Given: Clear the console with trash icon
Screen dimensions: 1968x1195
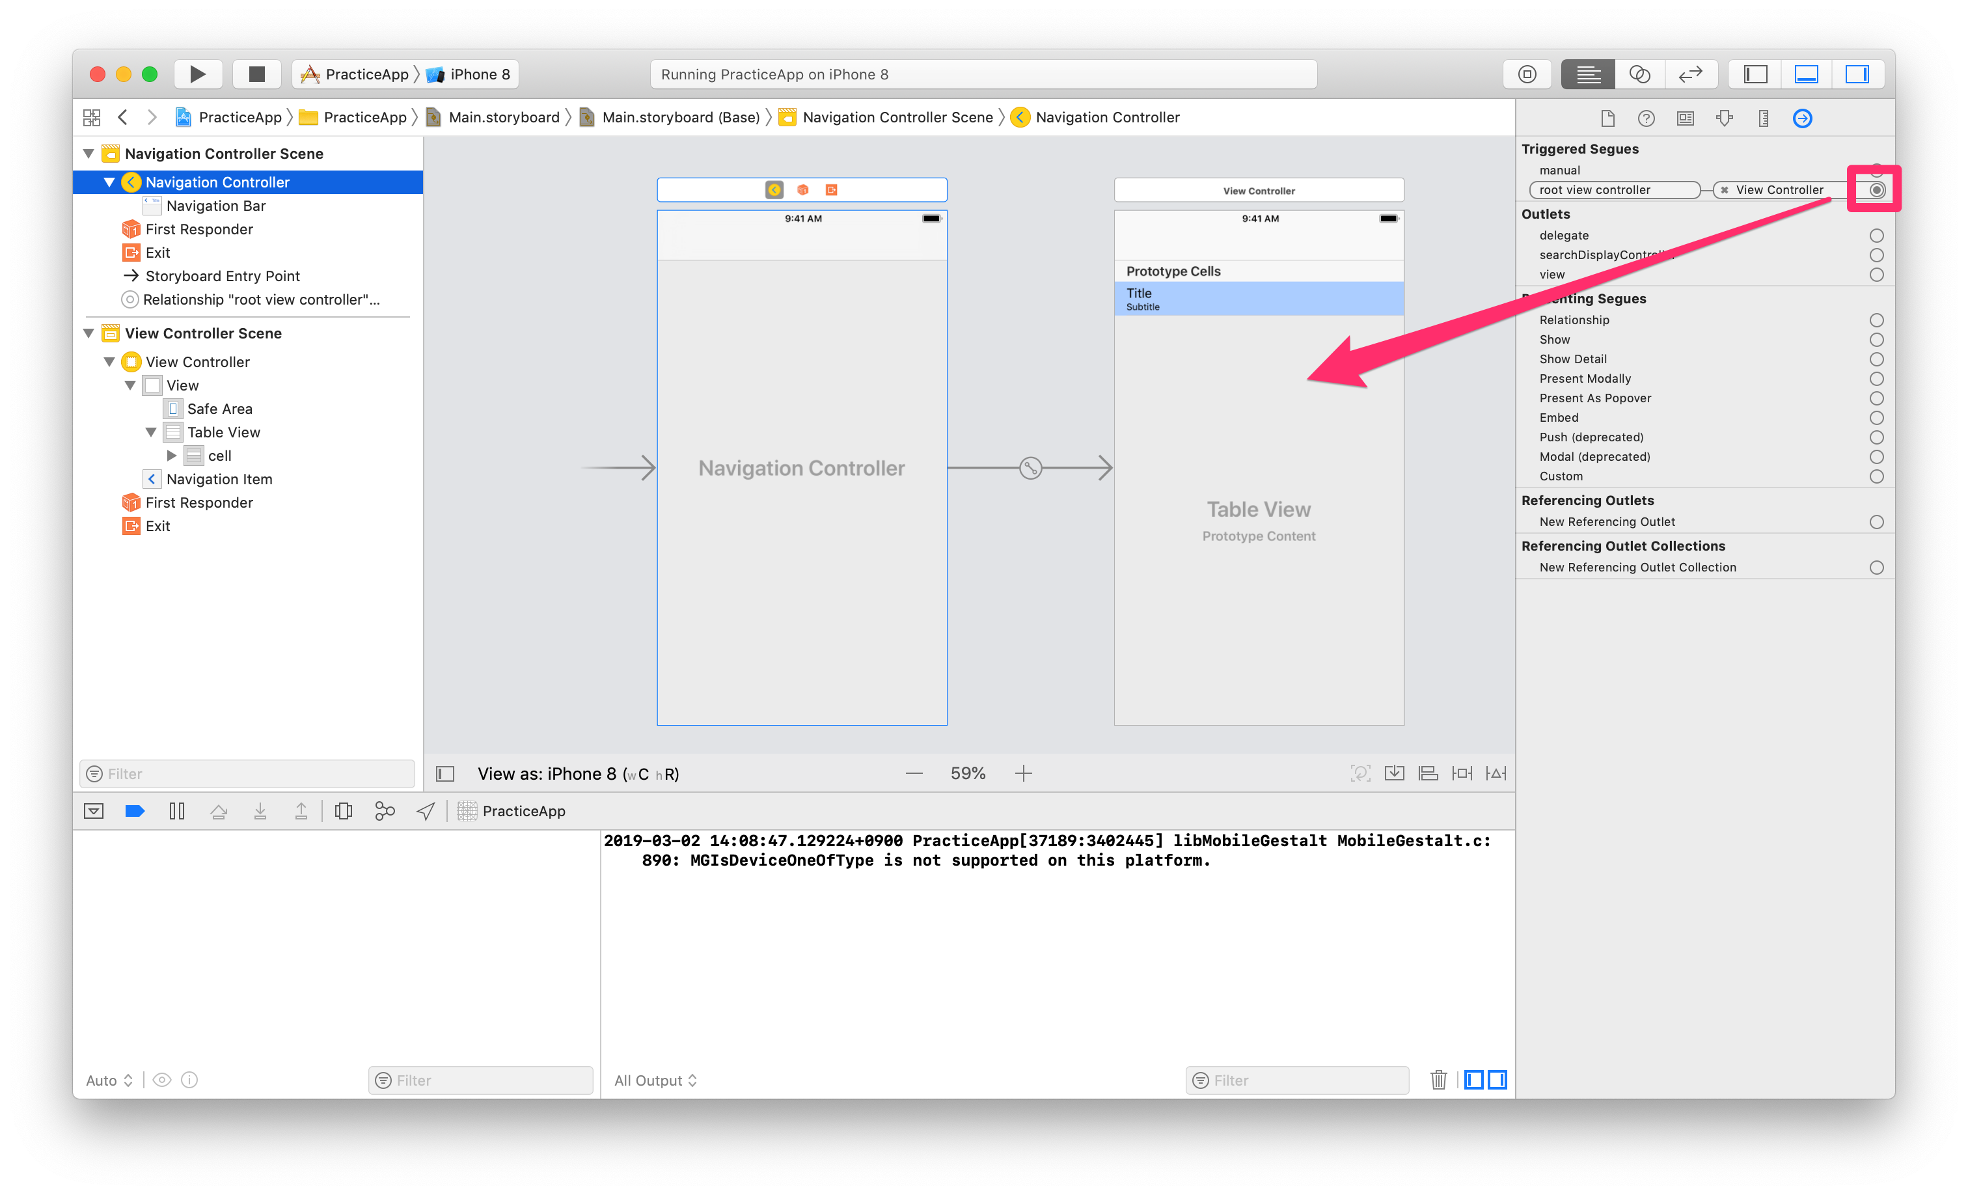Looking at the screenshot, I should click(x=1438, y=1080).
